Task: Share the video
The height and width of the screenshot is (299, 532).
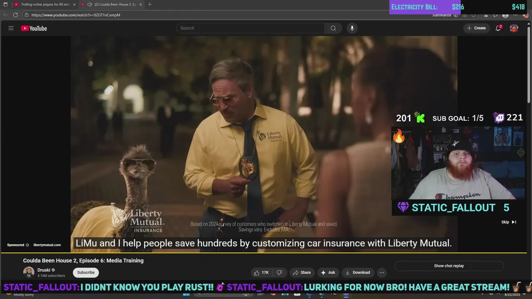Action: [x=302, y=272]
